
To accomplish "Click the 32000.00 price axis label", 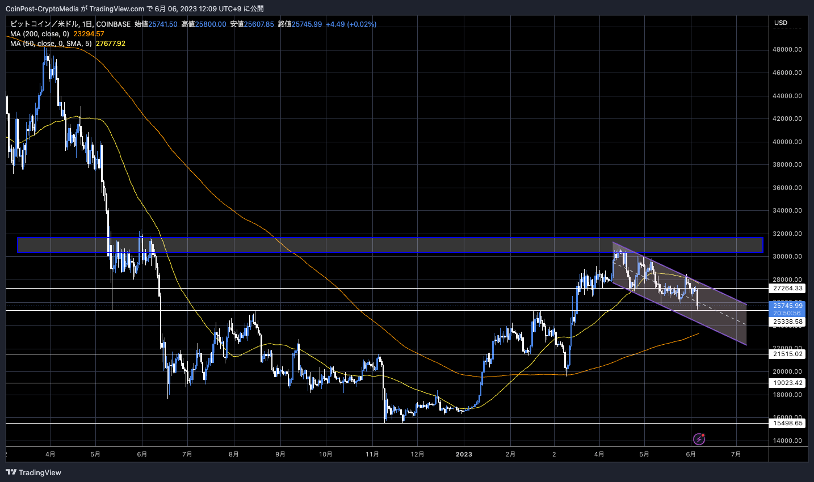I will click(x=787, y=234).
